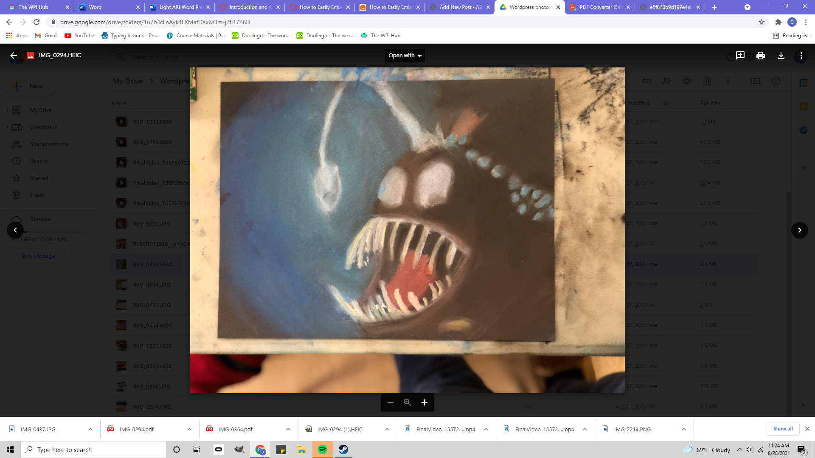
Task: Zoom in with the plus button
Action: [x=424, y=402]
